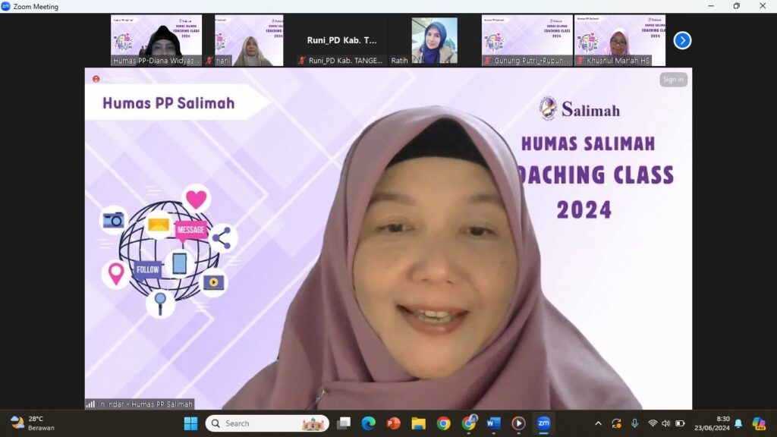Click the muted microphone icon on Runi_PD tile

point(302,61)
